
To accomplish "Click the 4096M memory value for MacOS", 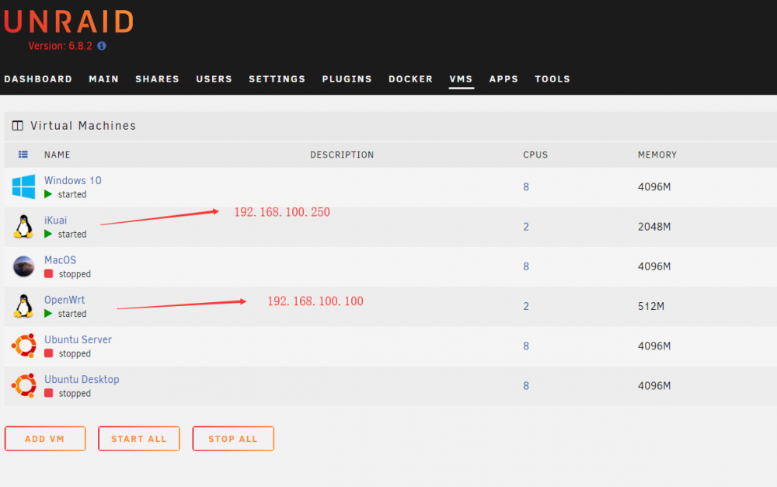I will coord(654,266).
